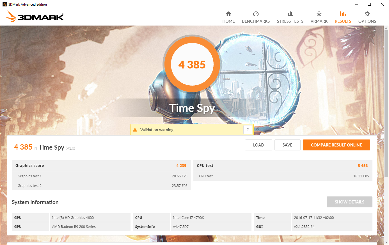The image size is (389, 245).
Task: Click the 28.65 FPS value
Action: tap(180, 176)
